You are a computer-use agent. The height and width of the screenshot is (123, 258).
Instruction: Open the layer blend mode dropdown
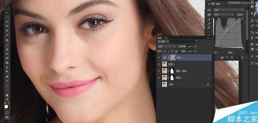pyautogui.click(x=166, y=46)
